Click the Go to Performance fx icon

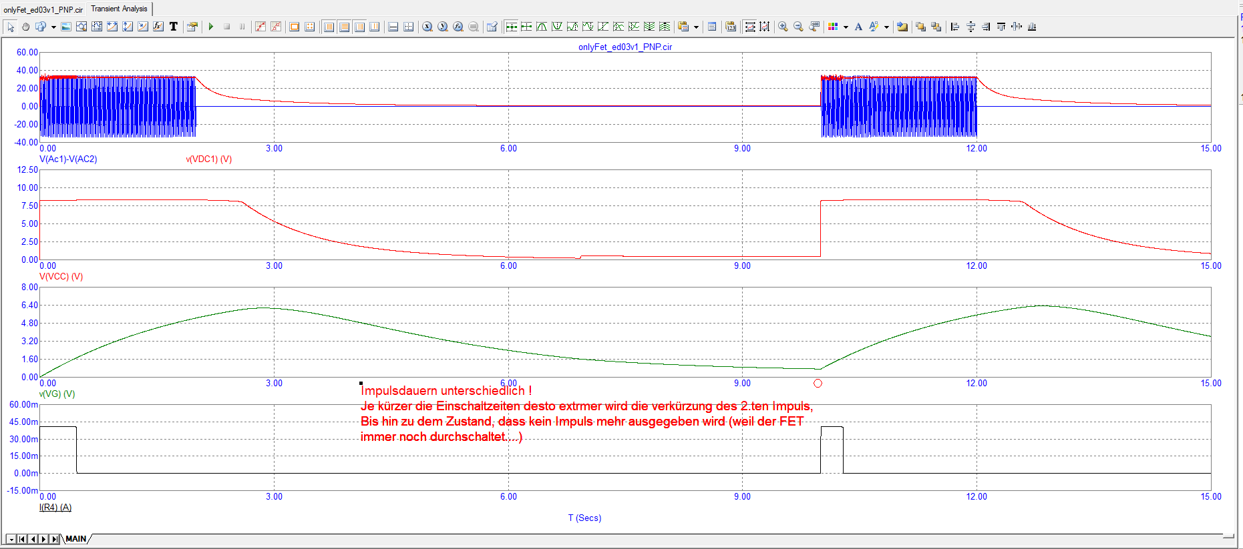coord(458,27)
